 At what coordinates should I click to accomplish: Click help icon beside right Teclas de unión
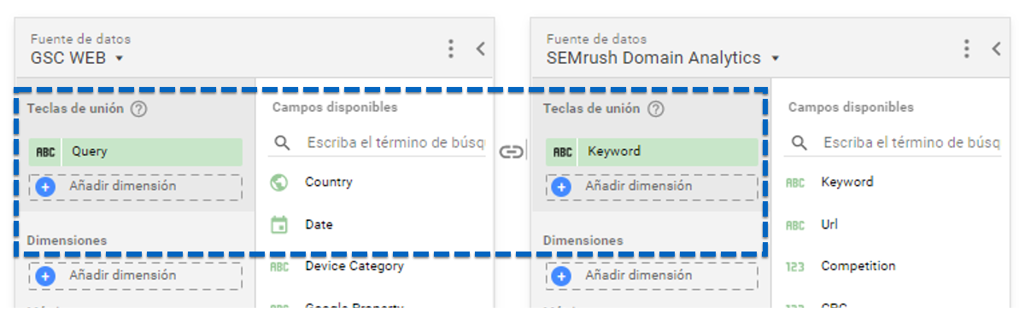pos(656,109)
